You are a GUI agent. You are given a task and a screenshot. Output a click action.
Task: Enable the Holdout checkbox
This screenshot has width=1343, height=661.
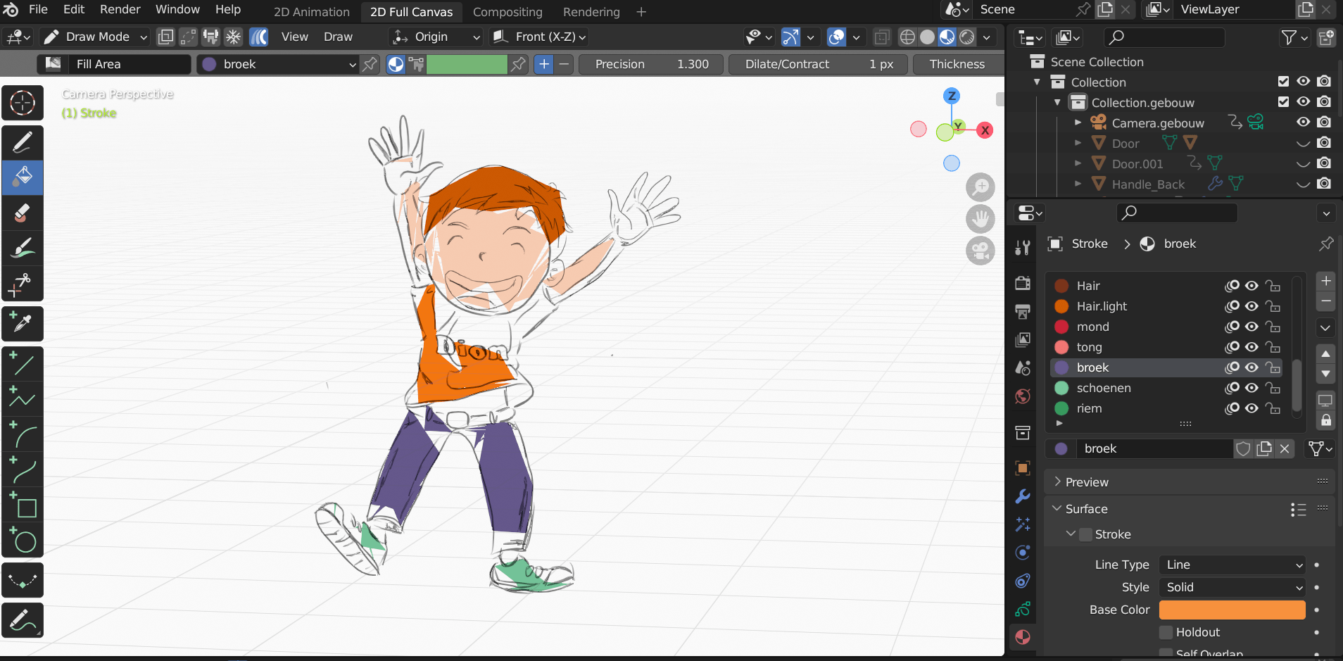[1166, 632]
